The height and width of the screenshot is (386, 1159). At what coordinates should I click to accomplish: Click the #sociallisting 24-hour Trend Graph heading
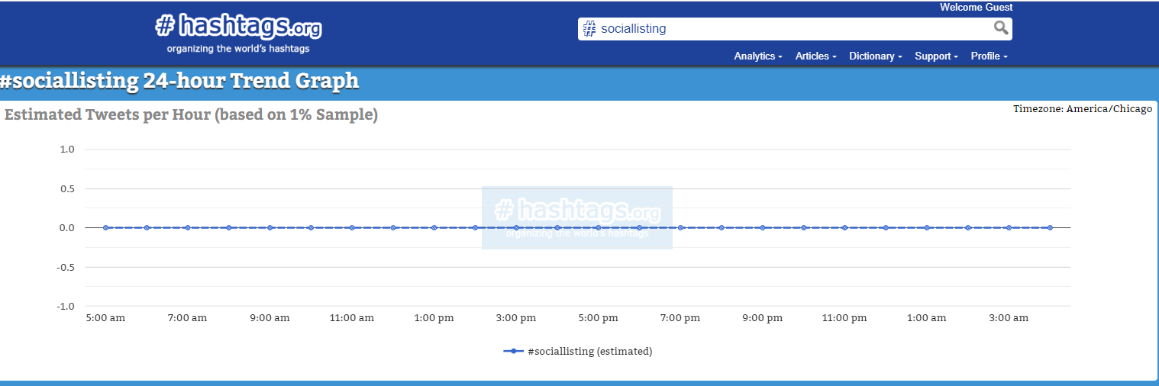[x=179, y=81]
